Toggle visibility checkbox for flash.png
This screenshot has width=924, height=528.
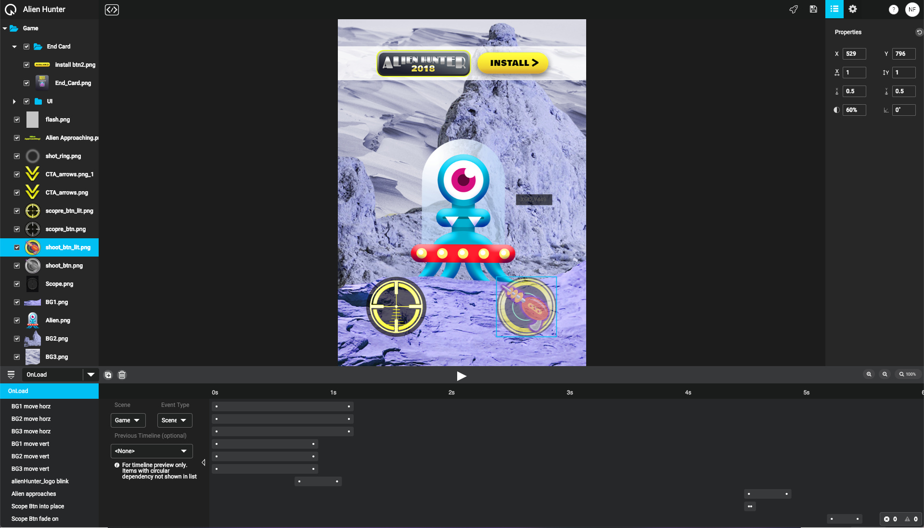click(17, 120)
